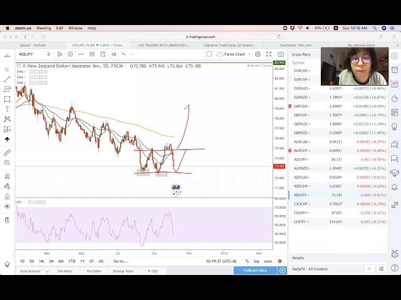The width and height of the screenshot is (401, 300).
Task: Expand the Cross Pairs watchlist dropdown
Action: point(303,54)
